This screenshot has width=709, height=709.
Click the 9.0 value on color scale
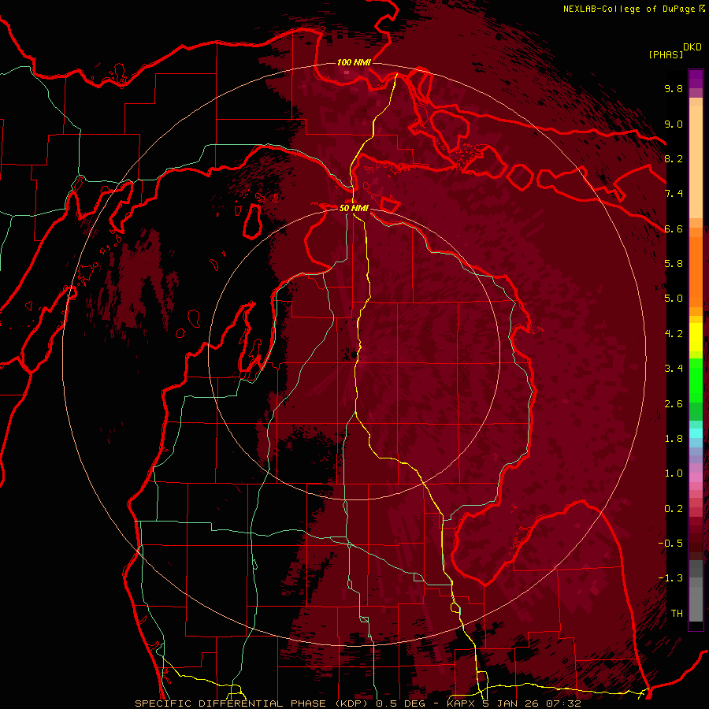tap(674, 124)
